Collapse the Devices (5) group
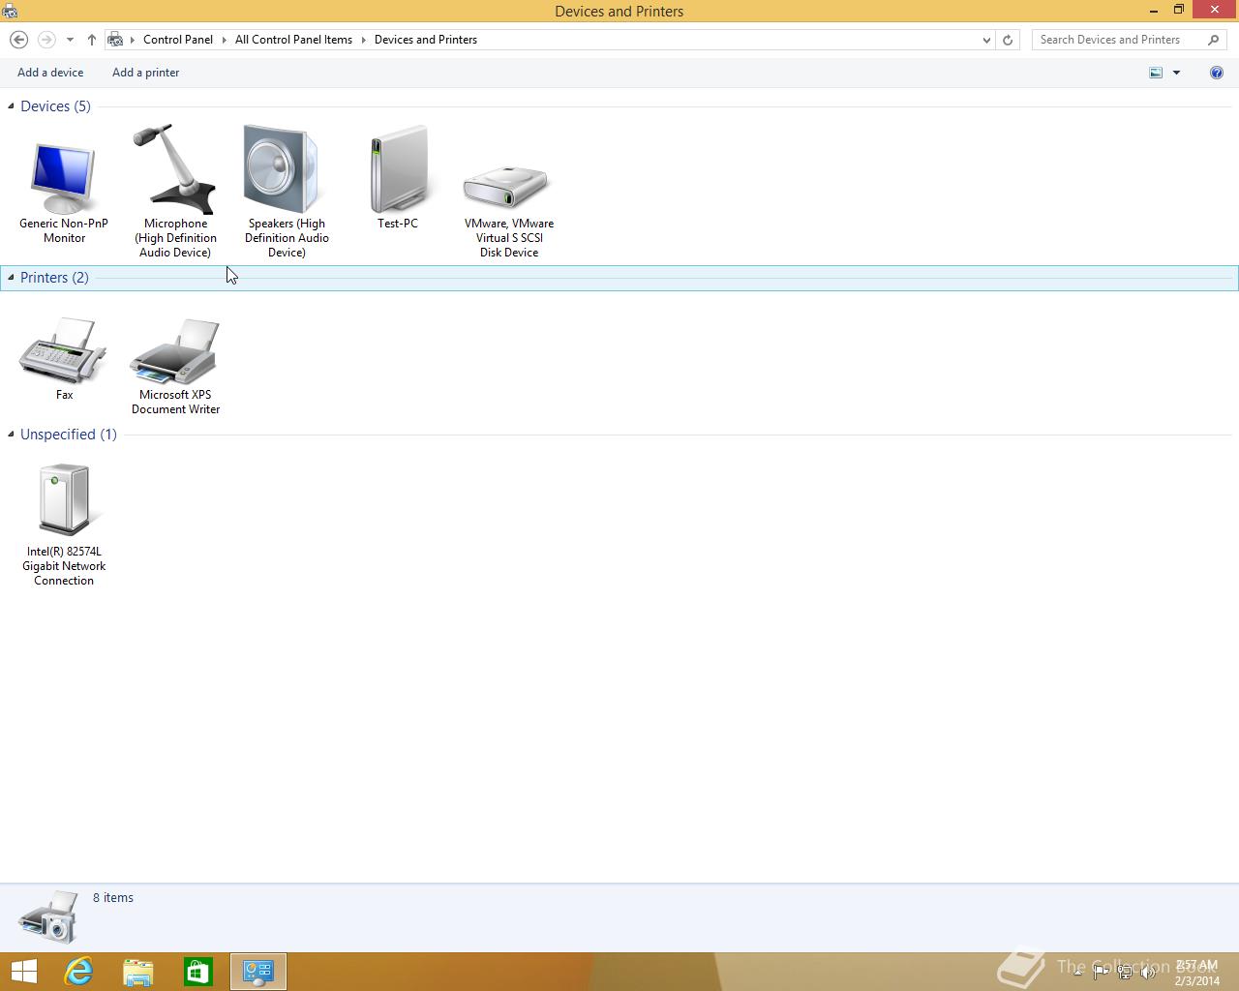 tap(11, 105)
